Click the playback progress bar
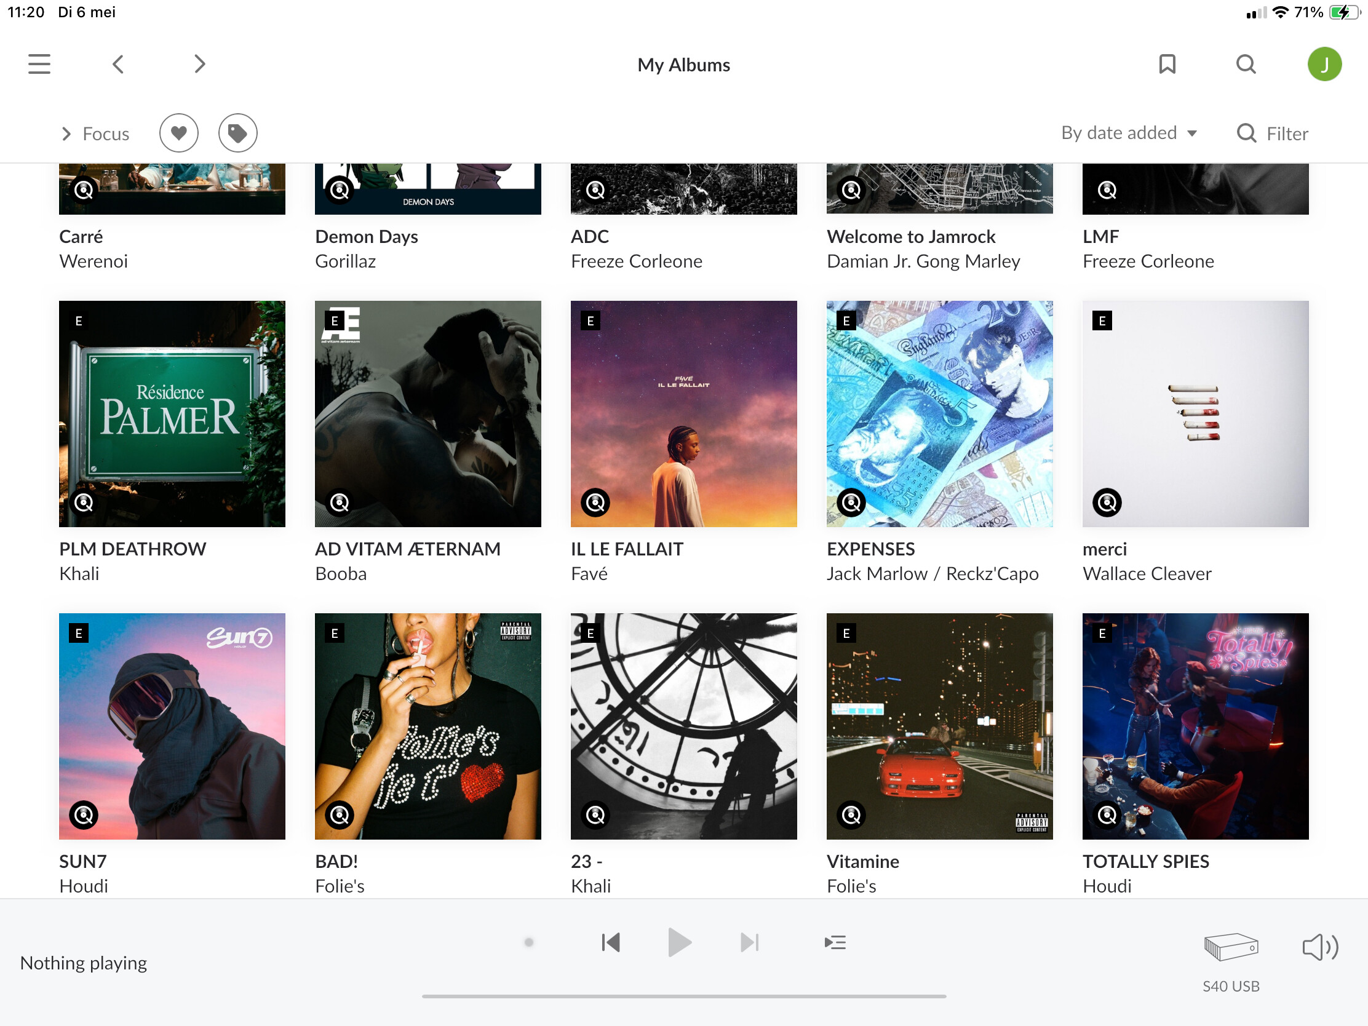 coord(683,996)
